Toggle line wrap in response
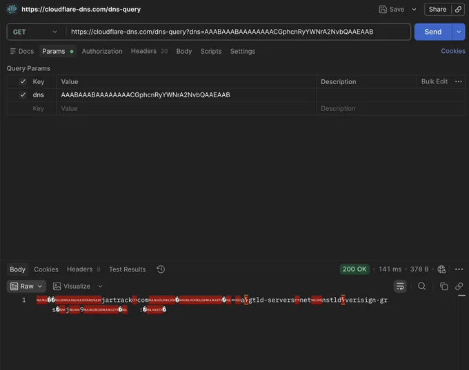The image size is (469, 370). (400, 286)
